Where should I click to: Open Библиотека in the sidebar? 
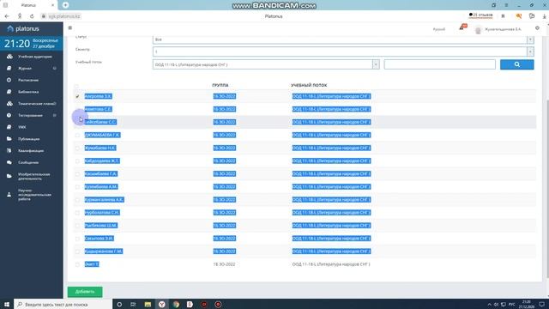[28, 92]
